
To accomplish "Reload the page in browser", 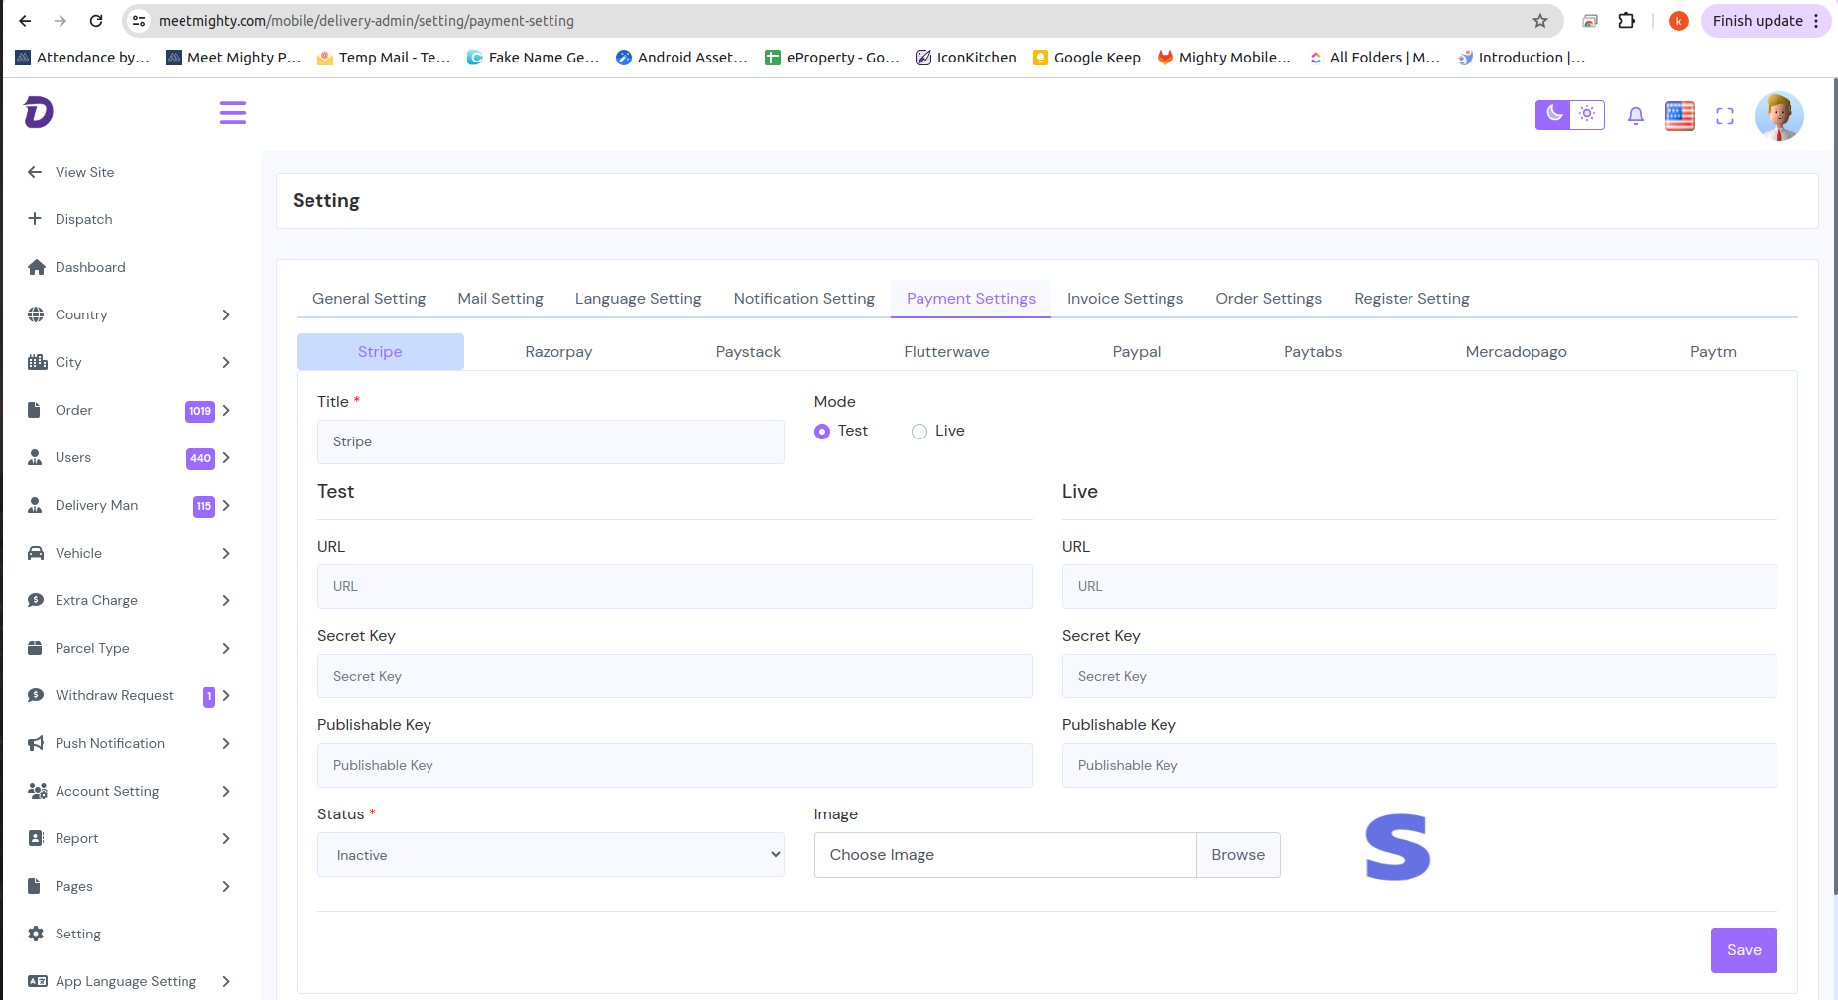I will click(x=96, y=21).
